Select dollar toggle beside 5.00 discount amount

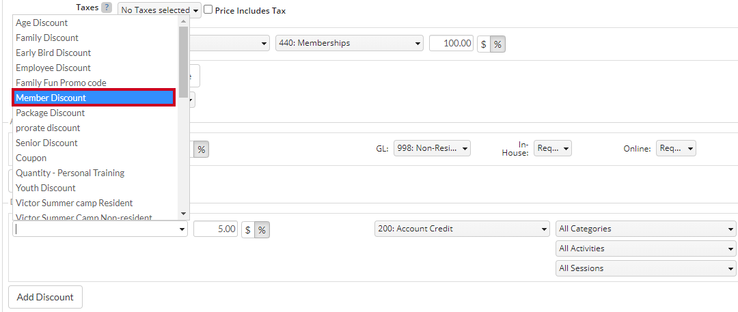click(248, 229)
